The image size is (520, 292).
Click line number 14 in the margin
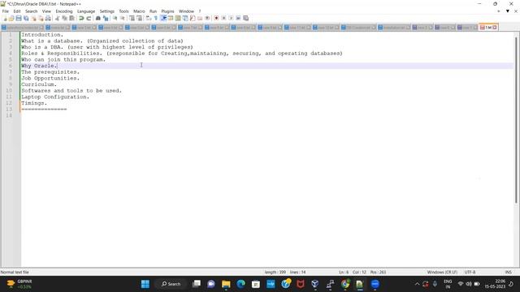click(9, 115)
